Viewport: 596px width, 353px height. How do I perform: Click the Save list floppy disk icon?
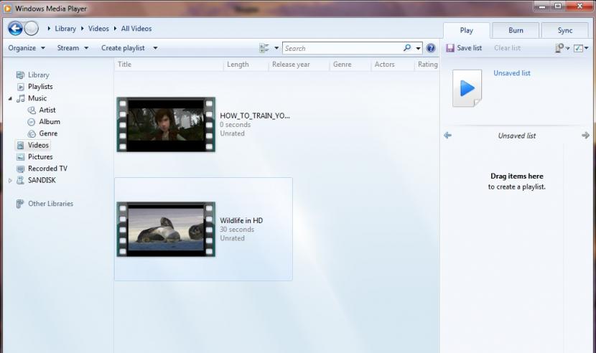coord(450,48)
